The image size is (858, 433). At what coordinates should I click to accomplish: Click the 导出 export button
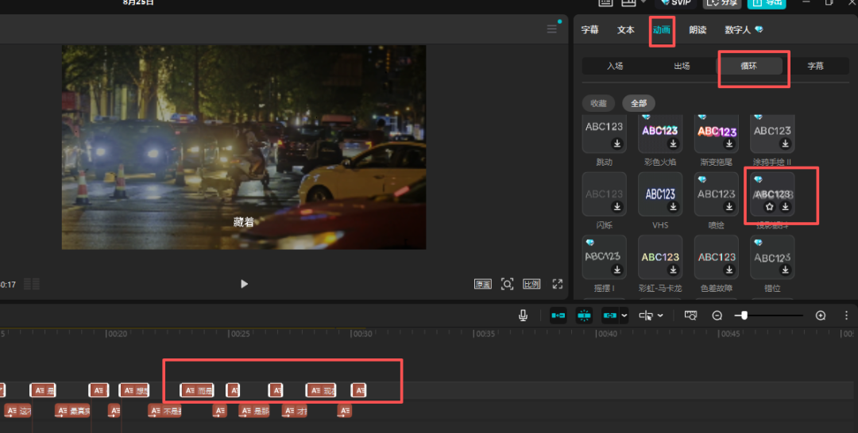pyautogui.click(x=767, y=3)
